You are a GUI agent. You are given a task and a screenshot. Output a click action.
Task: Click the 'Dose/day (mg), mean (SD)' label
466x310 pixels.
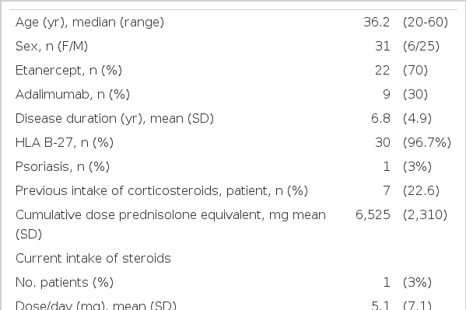tap(96, 305)
